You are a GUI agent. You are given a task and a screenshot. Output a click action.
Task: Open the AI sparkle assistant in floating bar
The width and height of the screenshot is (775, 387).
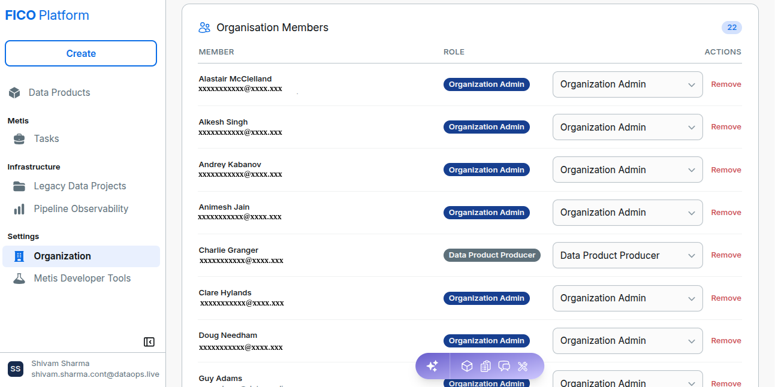432,366
